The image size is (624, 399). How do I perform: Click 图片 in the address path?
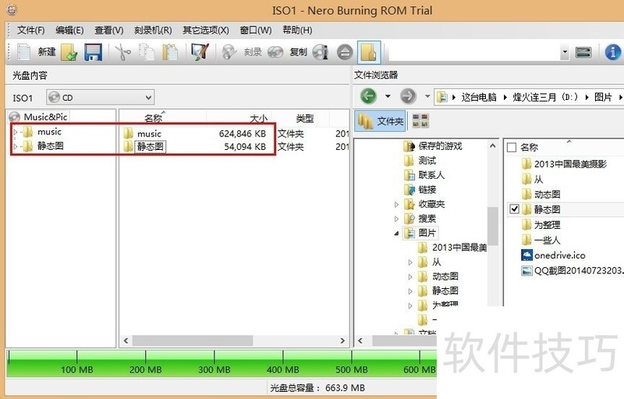pos(603,97)
